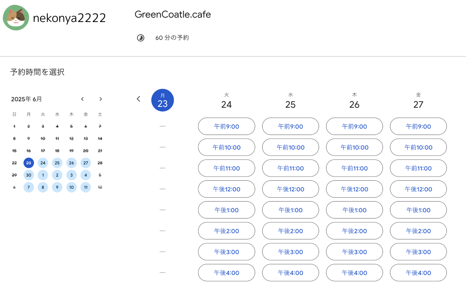Select June 26 in mini calendar
This screenshot has width=466, height=290.
click(72, 163)
